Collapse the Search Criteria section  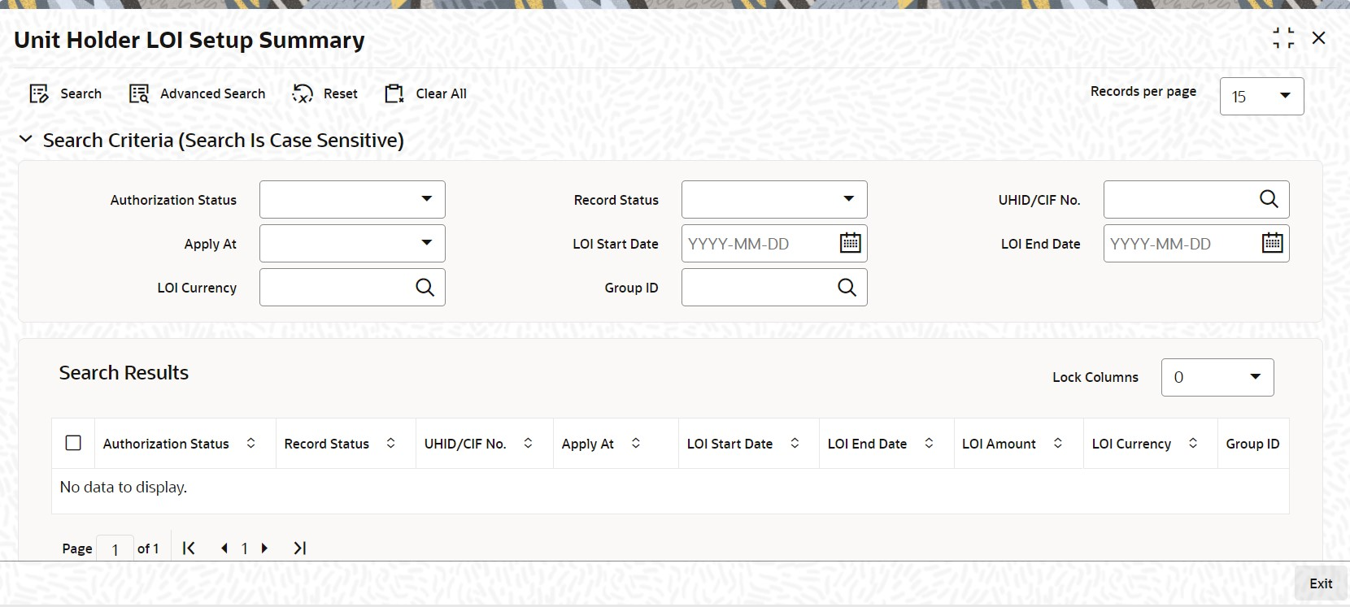pos(26,140)
